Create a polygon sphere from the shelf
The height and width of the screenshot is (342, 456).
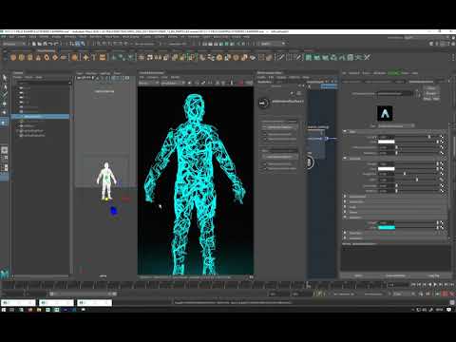click(13, 57)
